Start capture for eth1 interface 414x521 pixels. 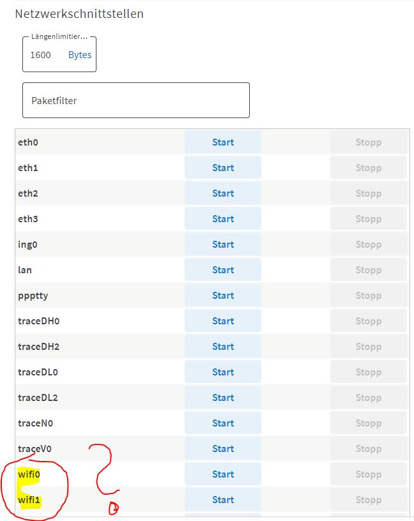(223, 168)
